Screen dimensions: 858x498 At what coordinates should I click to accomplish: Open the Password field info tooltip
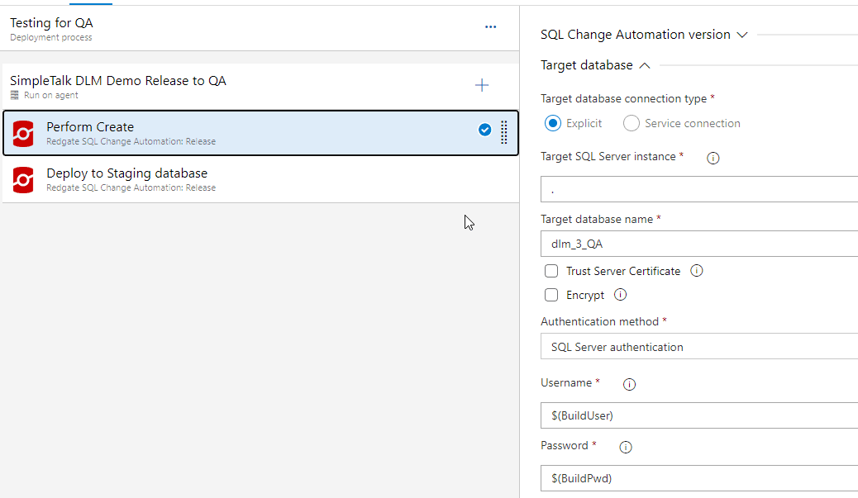click(x=626, y=447)
